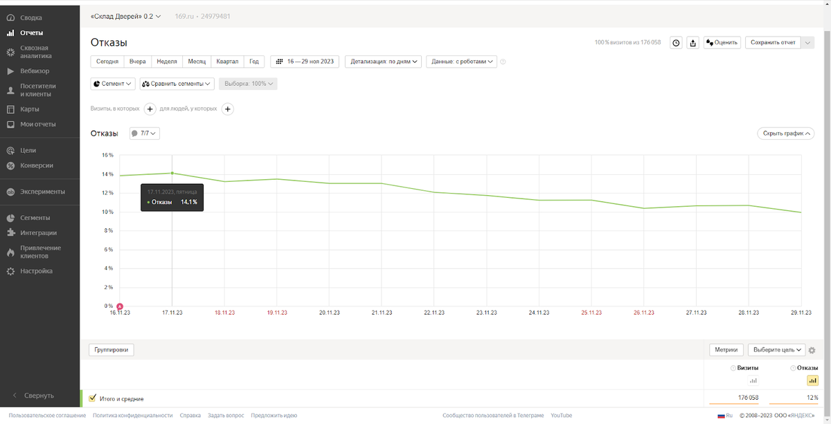Open the YouTube footer link
This screenshot has width=831, height=424.
[x=562, y=416]
